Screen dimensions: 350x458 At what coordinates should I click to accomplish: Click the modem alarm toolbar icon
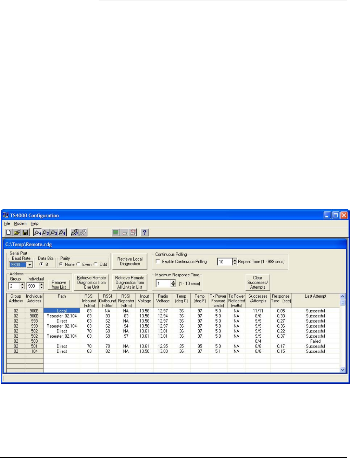[133, 233]
